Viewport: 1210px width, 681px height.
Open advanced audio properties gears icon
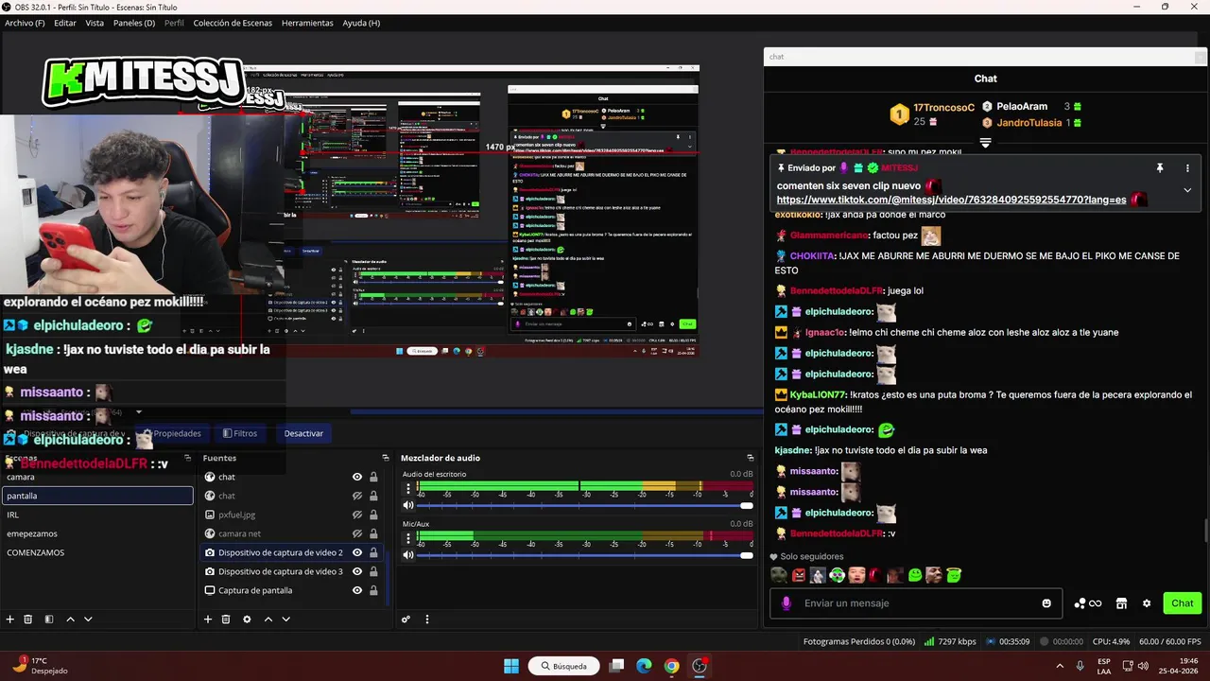pos(406,620)
